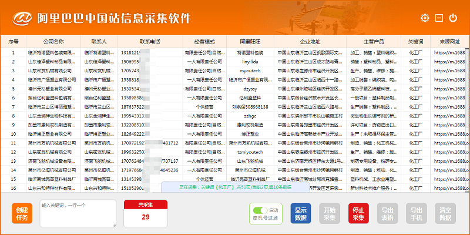The width and height of the screenshot is (470, 235).
Task: Click the 来源网址 column header
Action: pyautogui.click(x=450, y=42)
